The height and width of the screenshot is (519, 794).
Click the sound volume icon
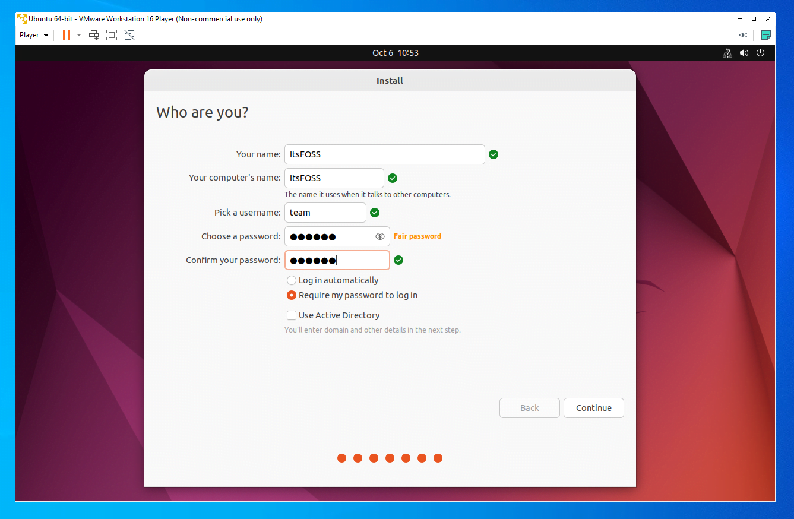[x=744, y=53]
